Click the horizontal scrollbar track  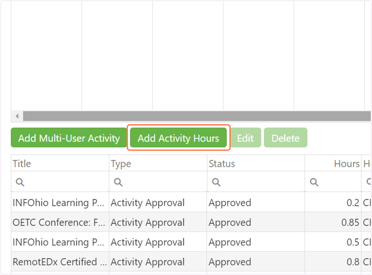197,116
